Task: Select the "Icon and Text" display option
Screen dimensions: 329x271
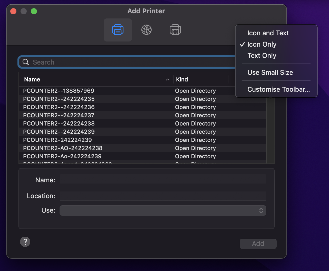Action: coord(268,33)
